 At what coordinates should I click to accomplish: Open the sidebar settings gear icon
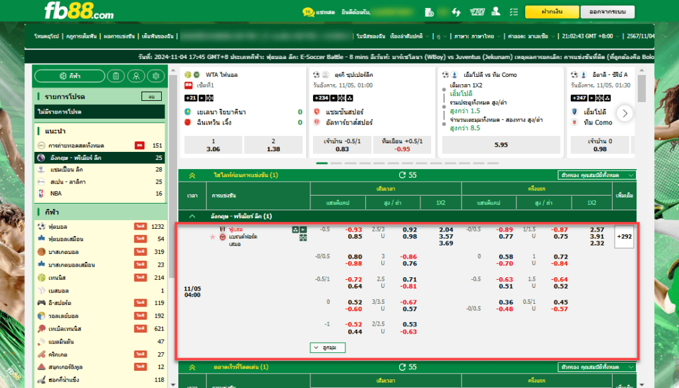point(156,76)
